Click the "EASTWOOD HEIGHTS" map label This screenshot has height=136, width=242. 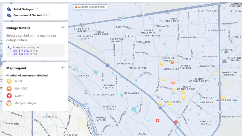117,40
